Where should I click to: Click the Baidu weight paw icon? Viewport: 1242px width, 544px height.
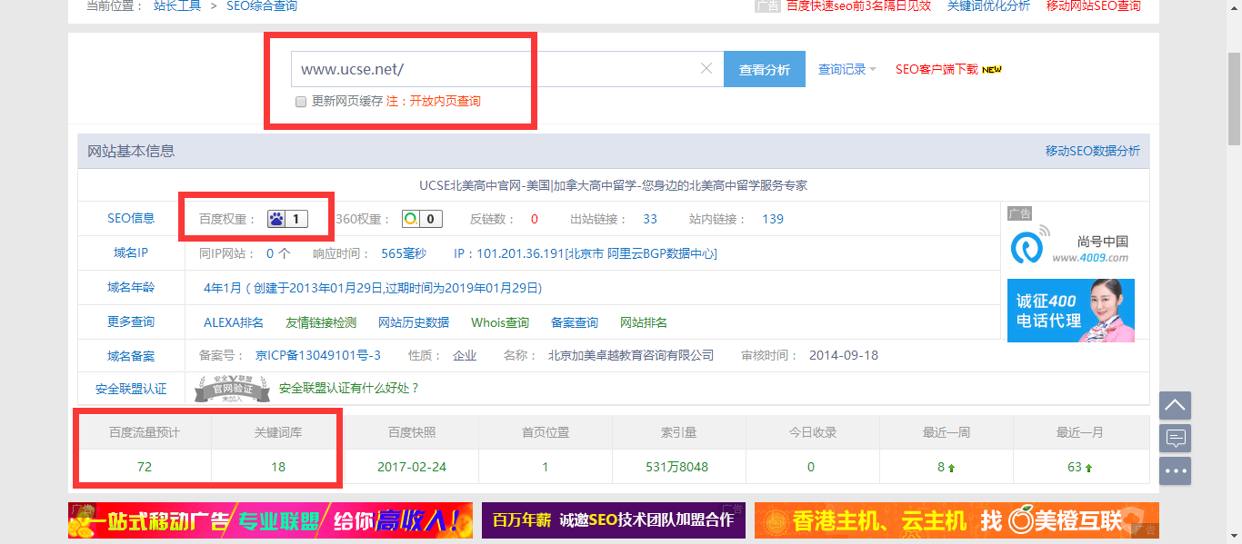click(276, 219)
